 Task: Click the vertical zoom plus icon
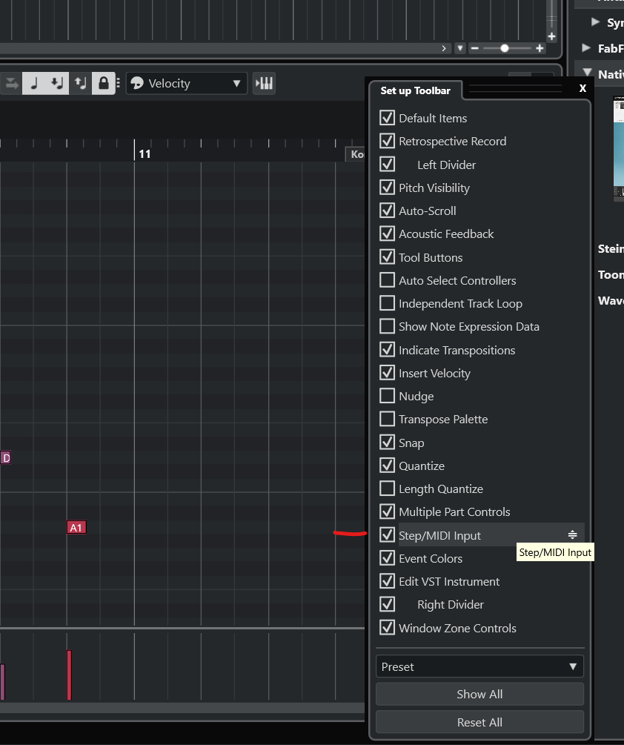[x=551, y=36]
